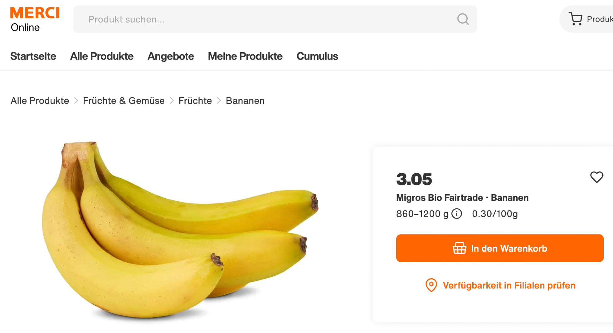Go to the Angebote section
Screen dimensions: 613x333
click(x=171, y=56)
